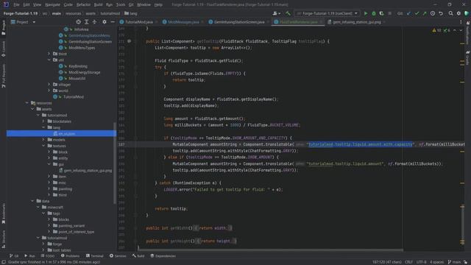The height and width of the screenshot is (265, 471).
Task: Build project with the hammer icon
Action: click(288, 13)
